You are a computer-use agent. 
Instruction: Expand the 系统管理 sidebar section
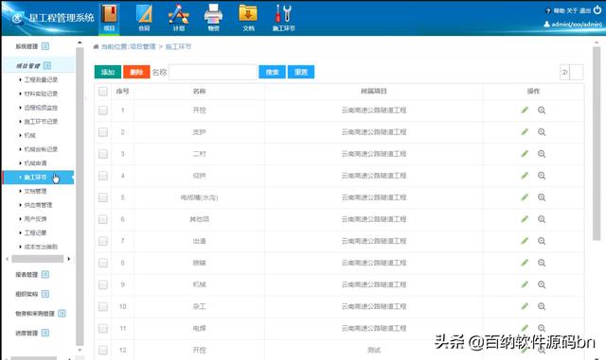(45, 46)
